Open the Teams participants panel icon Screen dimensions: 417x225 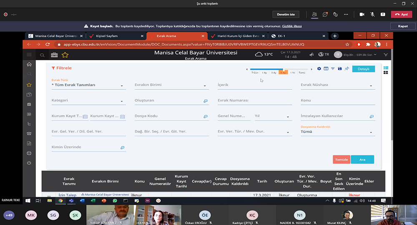[x=314, y=14]
